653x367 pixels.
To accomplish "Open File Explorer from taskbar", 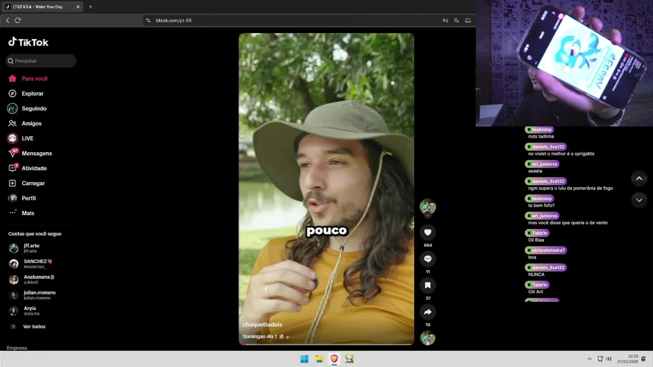I will coord(319,359).
